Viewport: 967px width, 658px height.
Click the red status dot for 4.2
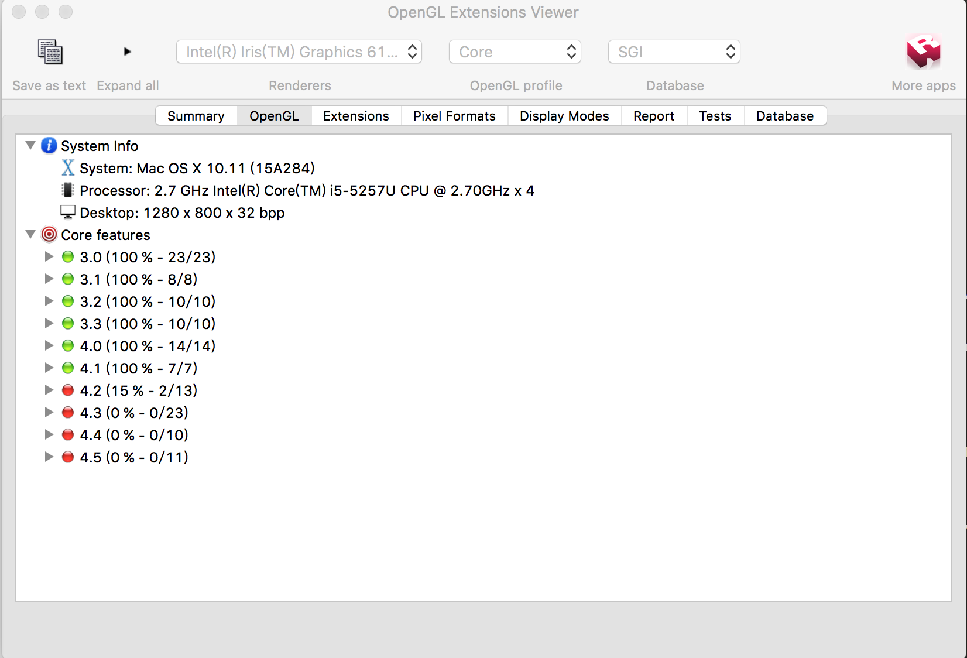(68, 390)
